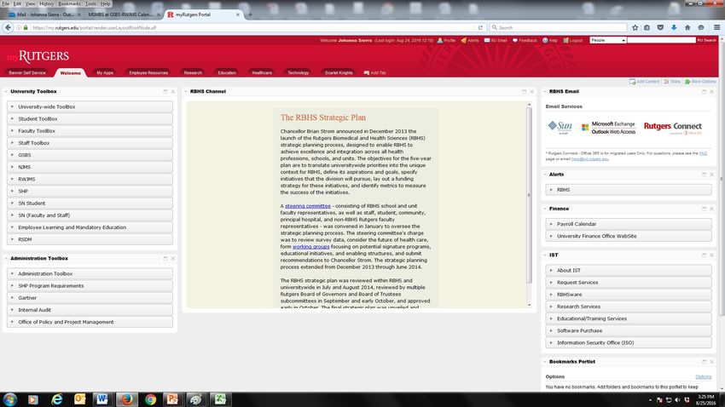Open new tab with plus button
725x407 pixels.
[x=250, y=14]
